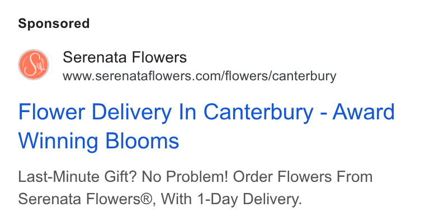Click the word 'Award' in the headline
This screenshot has width=425, height=222.
pos(363,112)
